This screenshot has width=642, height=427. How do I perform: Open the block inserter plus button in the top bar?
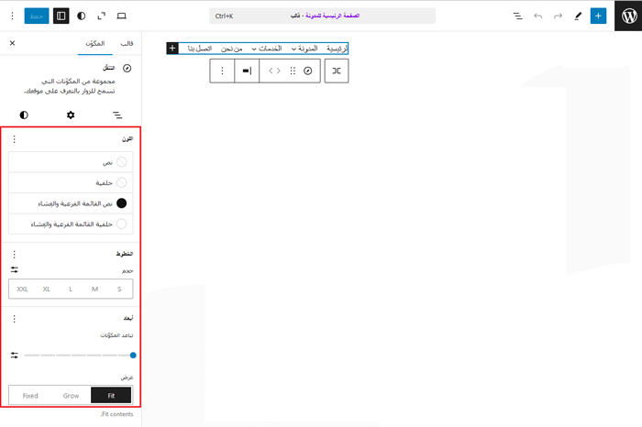[x=598, y=16]
